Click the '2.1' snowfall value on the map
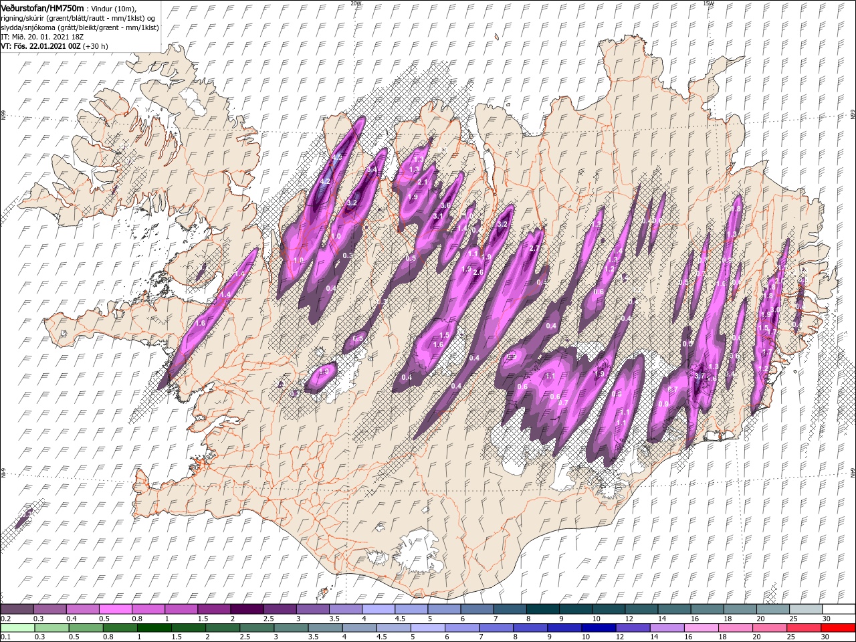The image size is (856, 642). click(x=422, y=182)
